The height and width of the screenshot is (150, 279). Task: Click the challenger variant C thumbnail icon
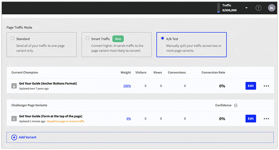pos(14,119)
